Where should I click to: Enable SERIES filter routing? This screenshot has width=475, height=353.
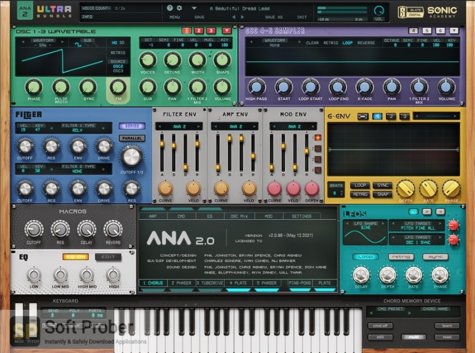[132, 126]
